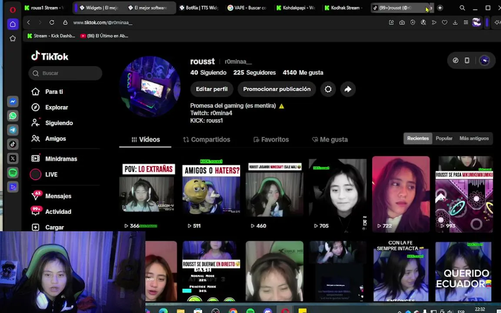Image resolution: width=501 pixels, height=313 pixels.
Task: Open Spotify in the Opera sidebar
Action: (x=13, y=173)
